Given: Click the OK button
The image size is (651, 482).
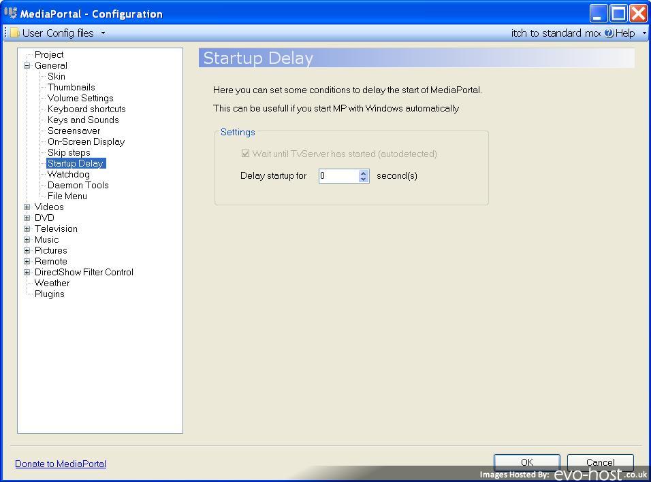Looking at the screenshot, I should (x=527, y=462).
